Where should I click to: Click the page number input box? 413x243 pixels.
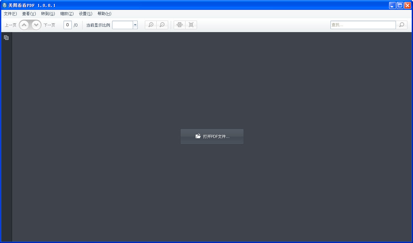(68, 25)
